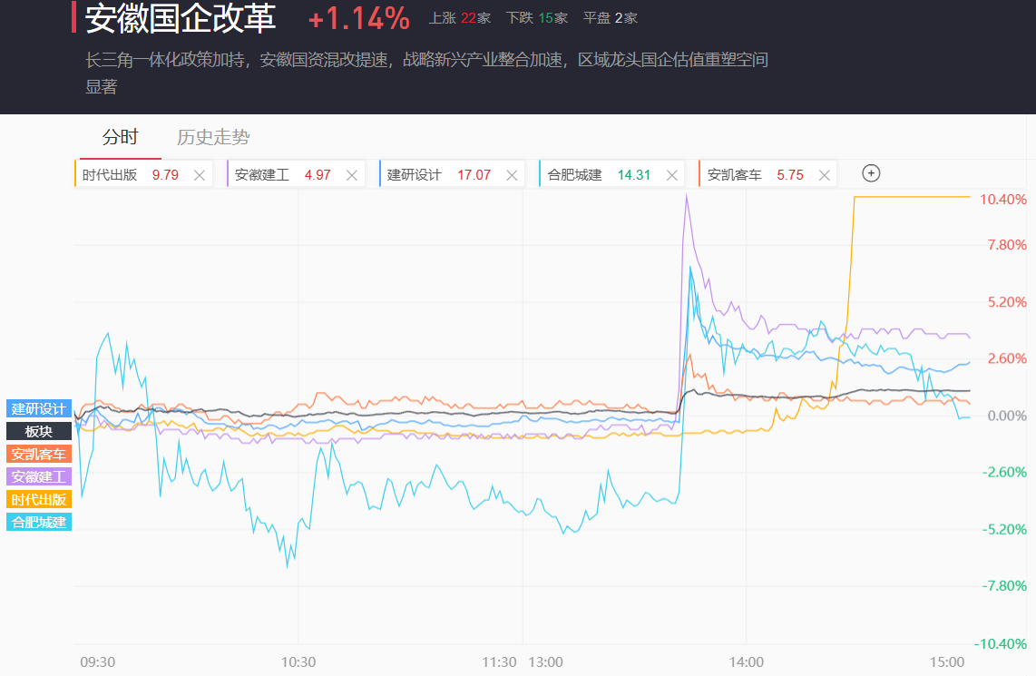This screenshot has width=1036, height=676.
Task: Toggle the 板块 legend label
Action: 39,431
